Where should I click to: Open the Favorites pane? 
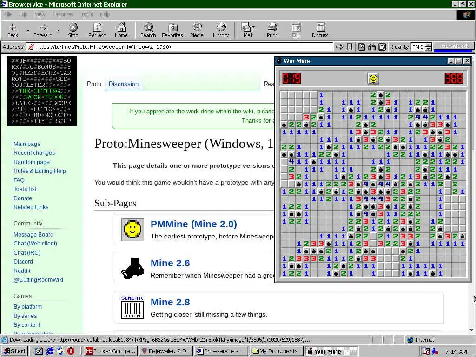(172, 30)
